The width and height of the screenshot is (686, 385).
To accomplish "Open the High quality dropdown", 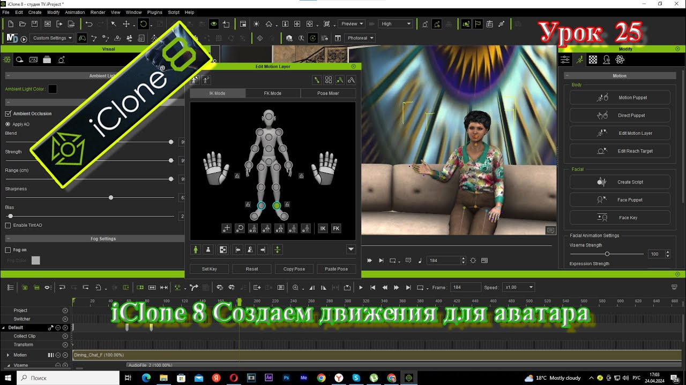I will [x=396, y=24].
